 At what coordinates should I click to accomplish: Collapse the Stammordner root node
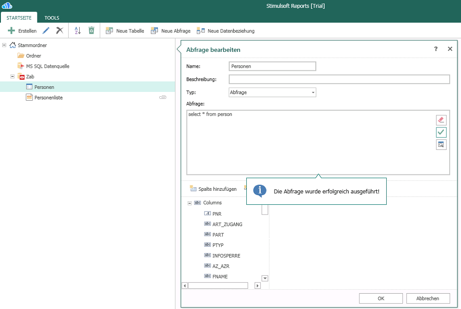click(4, 45)
